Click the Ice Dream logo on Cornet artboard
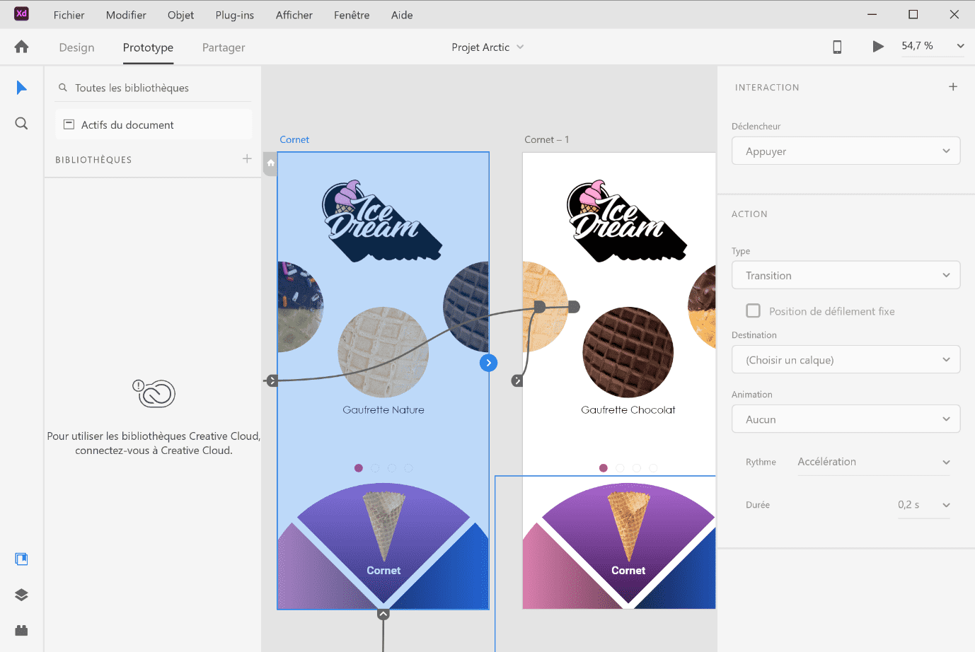The height and width of the screenshot is (652, 975). coord(382,221)
